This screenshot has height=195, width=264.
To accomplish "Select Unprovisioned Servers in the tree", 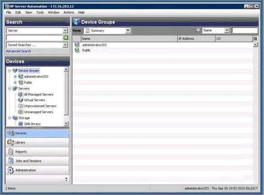I will (40, 106).
